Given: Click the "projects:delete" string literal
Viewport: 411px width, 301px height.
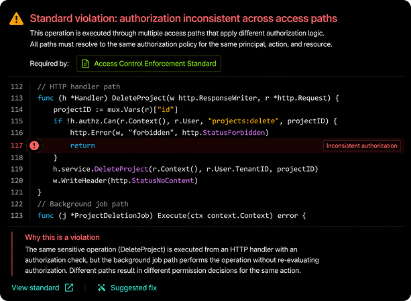Looking at the screenshot, I should pos(243,121).
